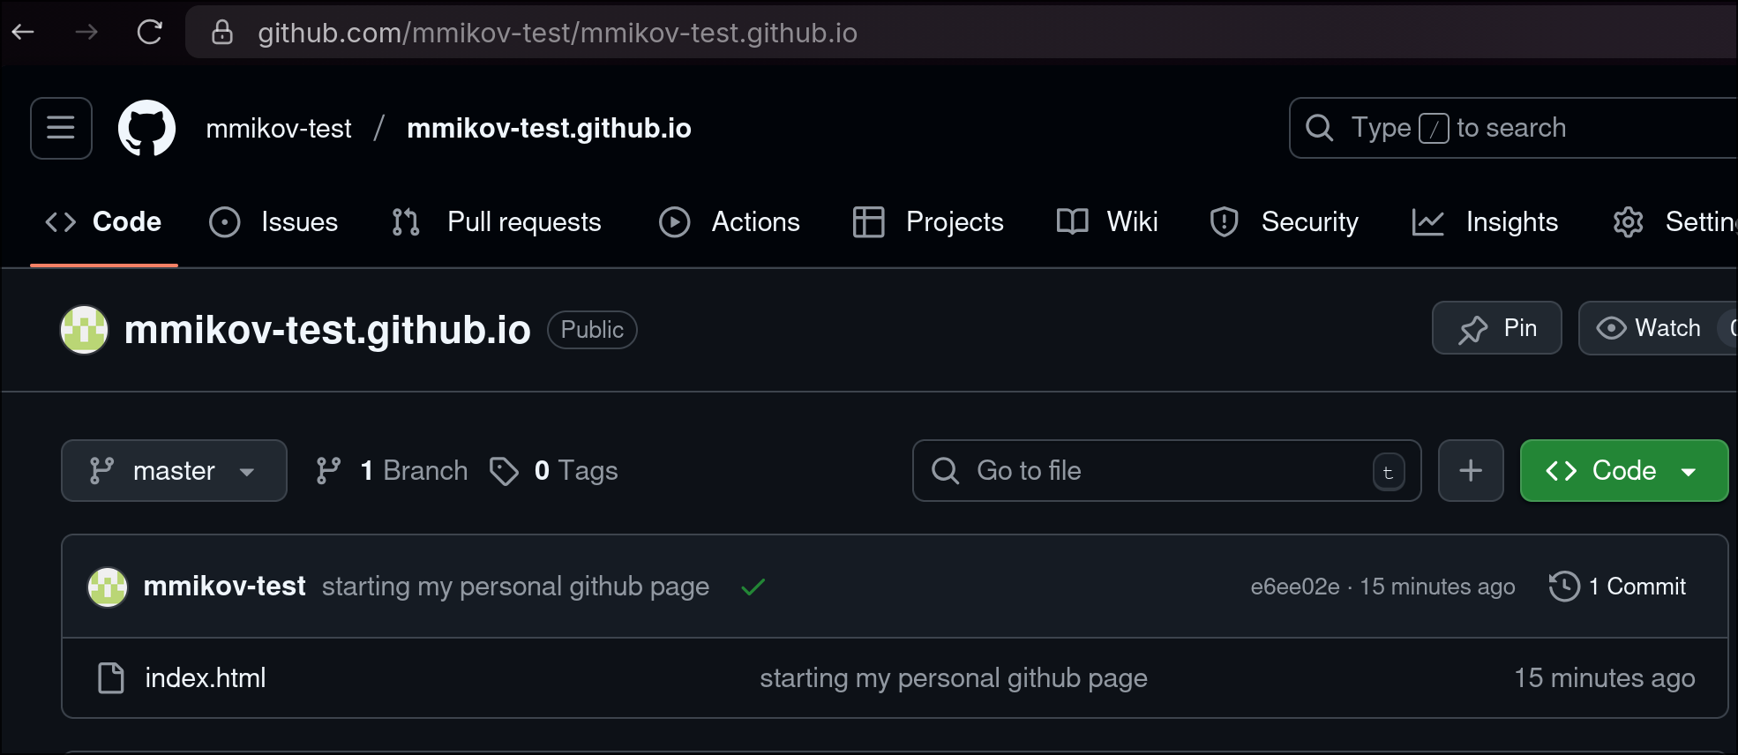This screenshot has height=755, width=1738.
Task: Click the GitHub Octocat logo
Action: pyautogui.click(x=146, y=128)
